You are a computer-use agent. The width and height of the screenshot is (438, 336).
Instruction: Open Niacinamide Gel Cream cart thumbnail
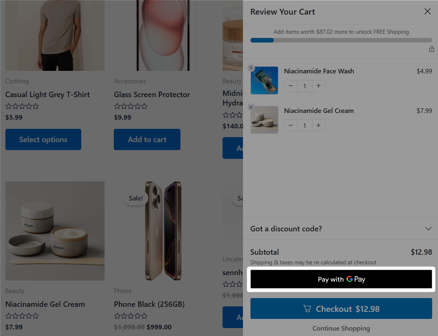tap(264, 120)
